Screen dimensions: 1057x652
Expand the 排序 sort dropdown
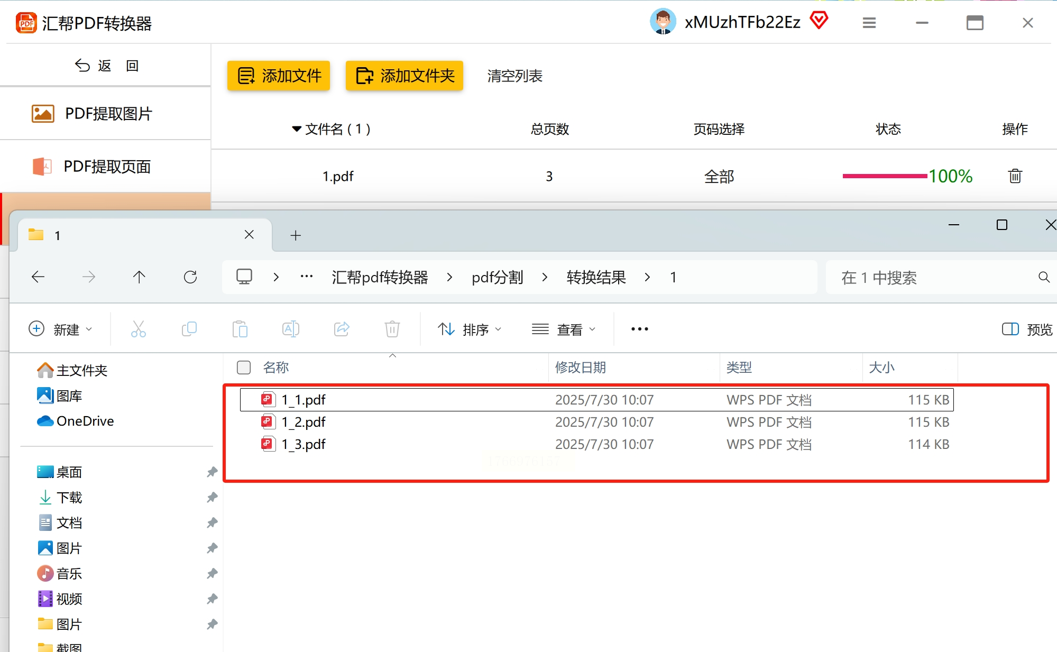(x=469, y=329)
